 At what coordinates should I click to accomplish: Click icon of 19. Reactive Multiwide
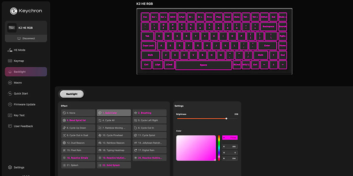pyautogui.click(x=100, y=158)
